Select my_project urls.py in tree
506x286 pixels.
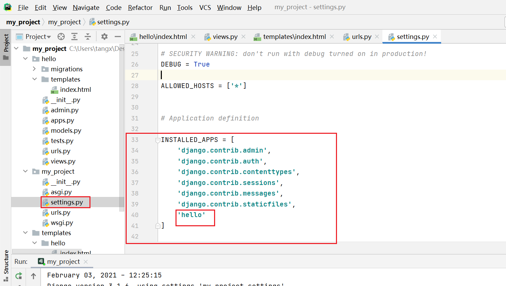(x=56, y=212)
